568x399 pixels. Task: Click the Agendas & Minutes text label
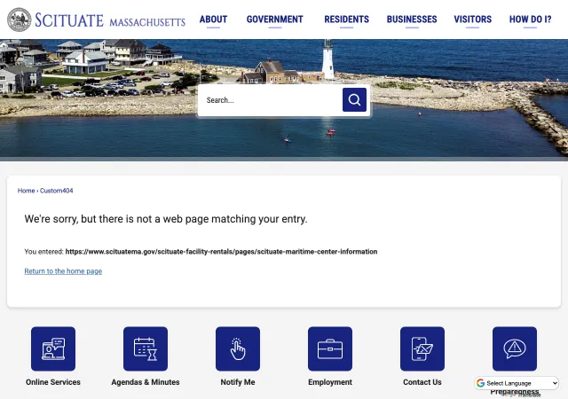[146, 382]
